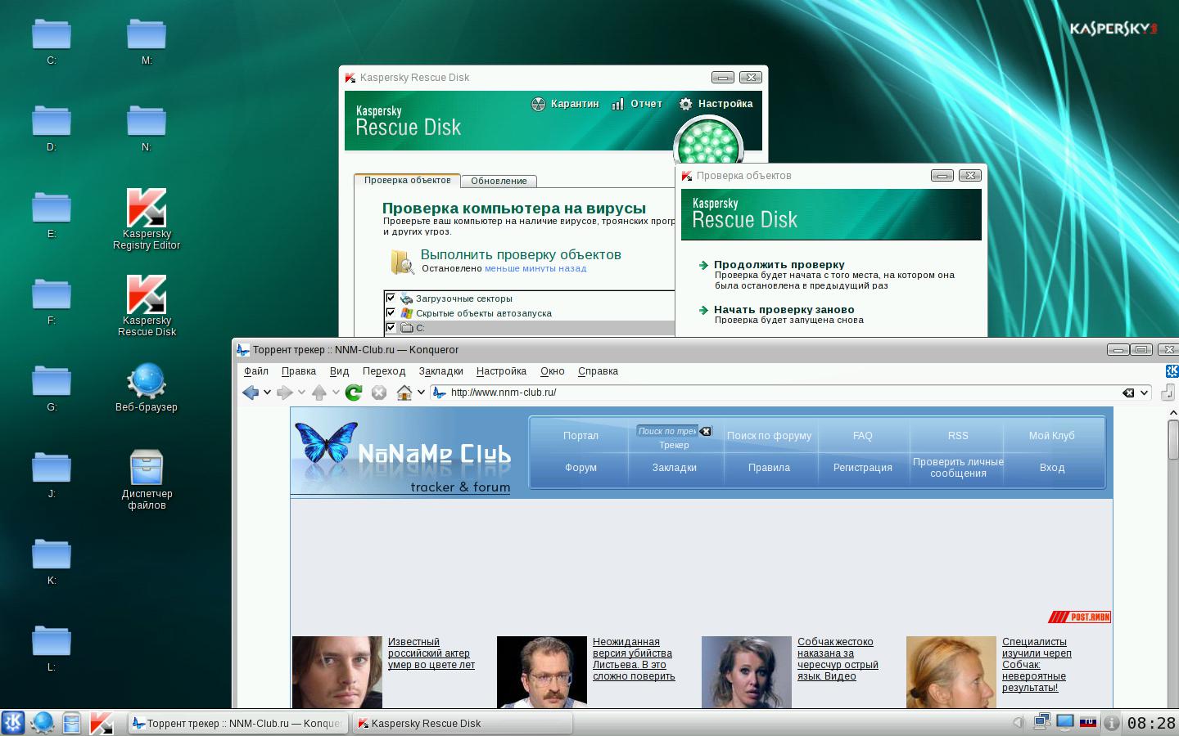Go forward in Konqueror
1179x736 pixels.
click(285, 393)
